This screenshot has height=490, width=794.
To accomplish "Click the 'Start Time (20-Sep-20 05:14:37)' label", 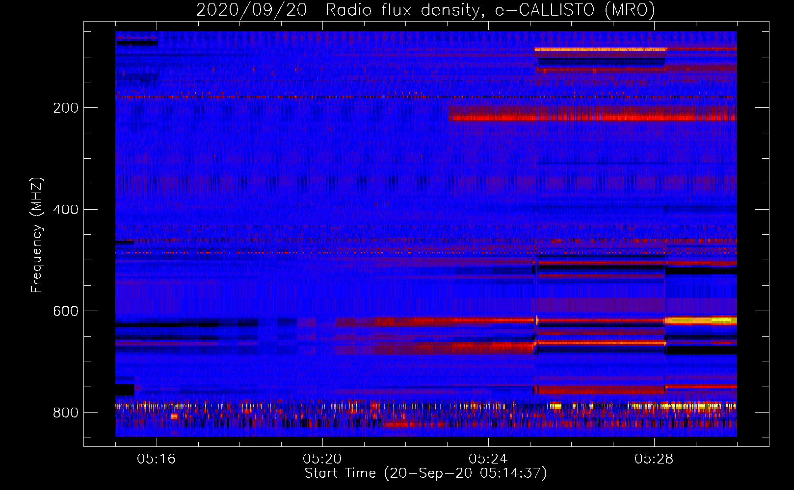I will coord(425,473).
